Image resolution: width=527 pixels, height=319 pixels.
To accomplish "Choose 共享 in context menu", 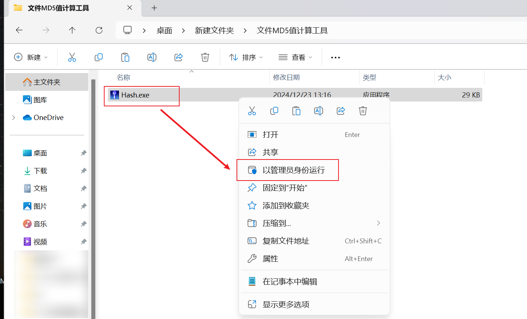I will point(314,152).
